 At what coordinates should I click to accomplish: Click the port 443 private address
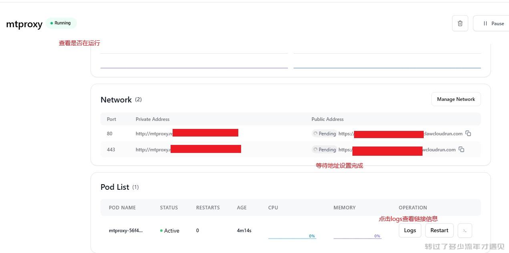point(188,150)
